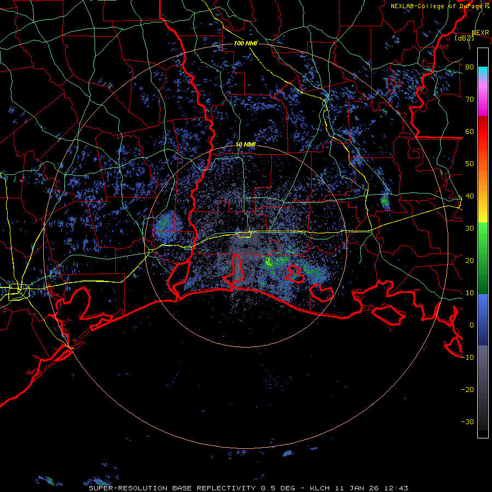The height and width of the screenshot is (492, 492).
Task: Click the positive 10 value on the dBZ scale
Action: pyautogui.click(x=470, y=293)
